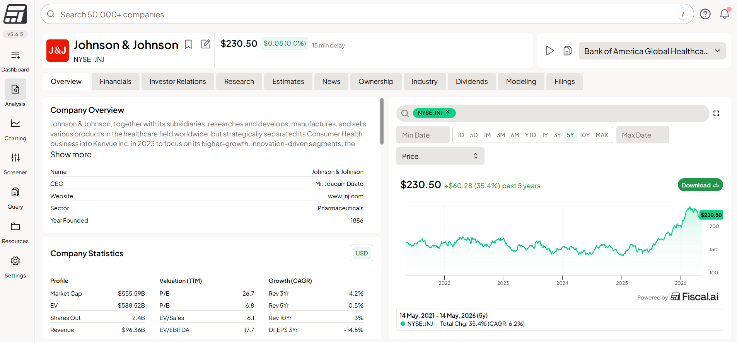
Task: Open the www.jnj.com website link
Action: (346, 196)
